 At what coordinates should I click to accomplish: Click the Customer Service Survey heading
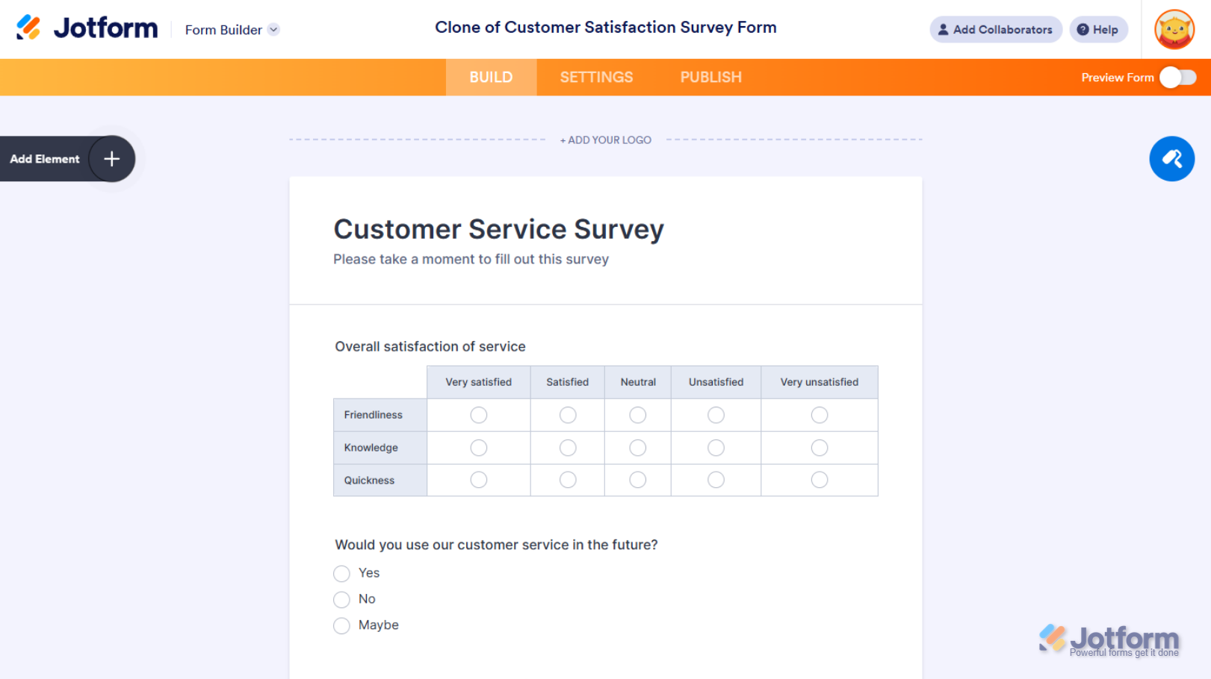tap(498, 229)
